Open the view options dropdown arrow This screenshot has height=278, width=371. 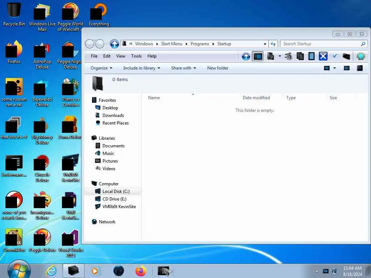(334, 68)
